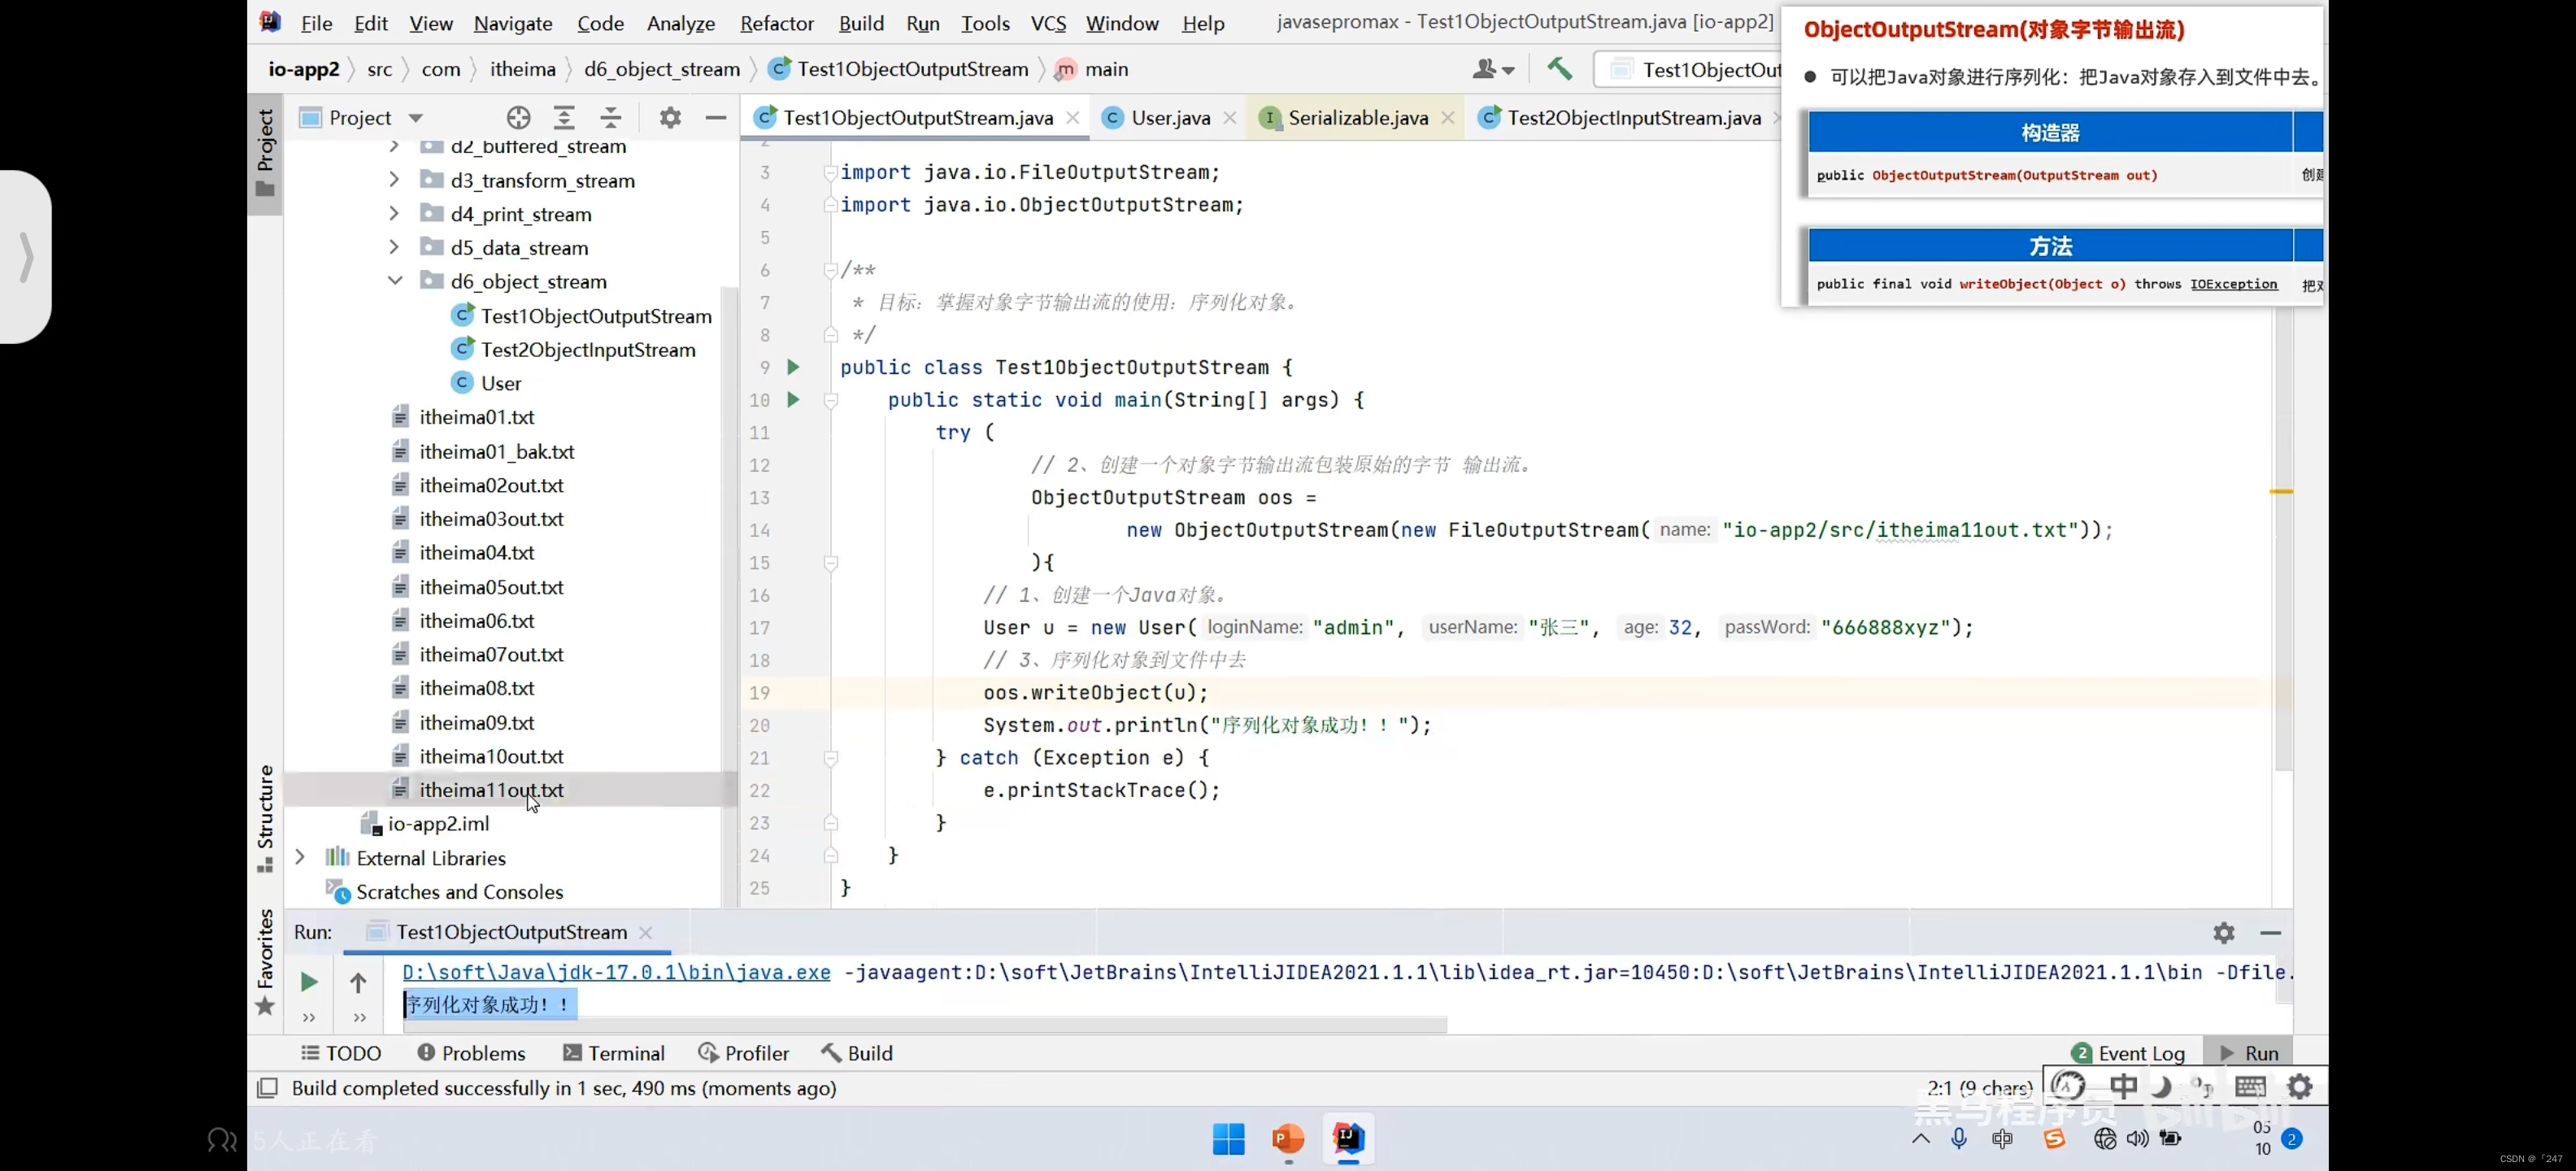The width and height of the screenshot is (2576, 1171).
Task: Select Test2ObjectInputStream in project tree
Action: pos(587,349)
